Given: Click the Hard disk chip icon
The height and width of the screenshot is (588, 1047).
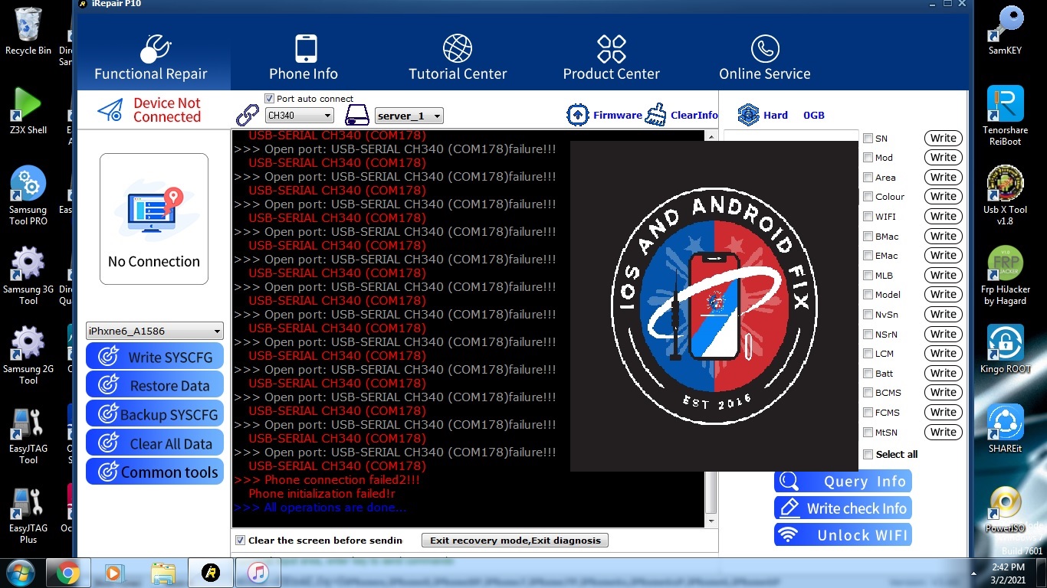Looking at the screenshot, I should point(748,115).
